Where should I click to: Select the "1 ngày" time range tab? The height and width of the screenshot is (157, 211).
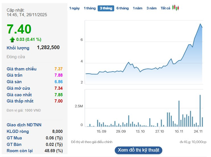coord(74,8)
